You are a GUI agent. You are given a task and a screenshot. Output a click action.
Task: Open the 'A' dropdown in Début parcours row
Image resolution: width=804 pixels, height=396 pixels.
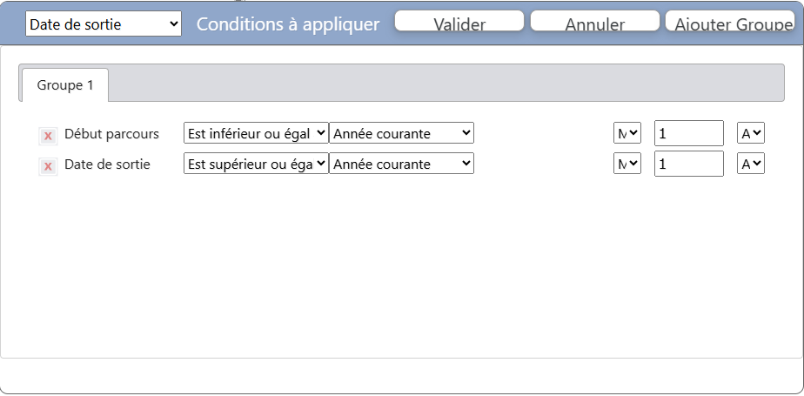coord(751,133)
